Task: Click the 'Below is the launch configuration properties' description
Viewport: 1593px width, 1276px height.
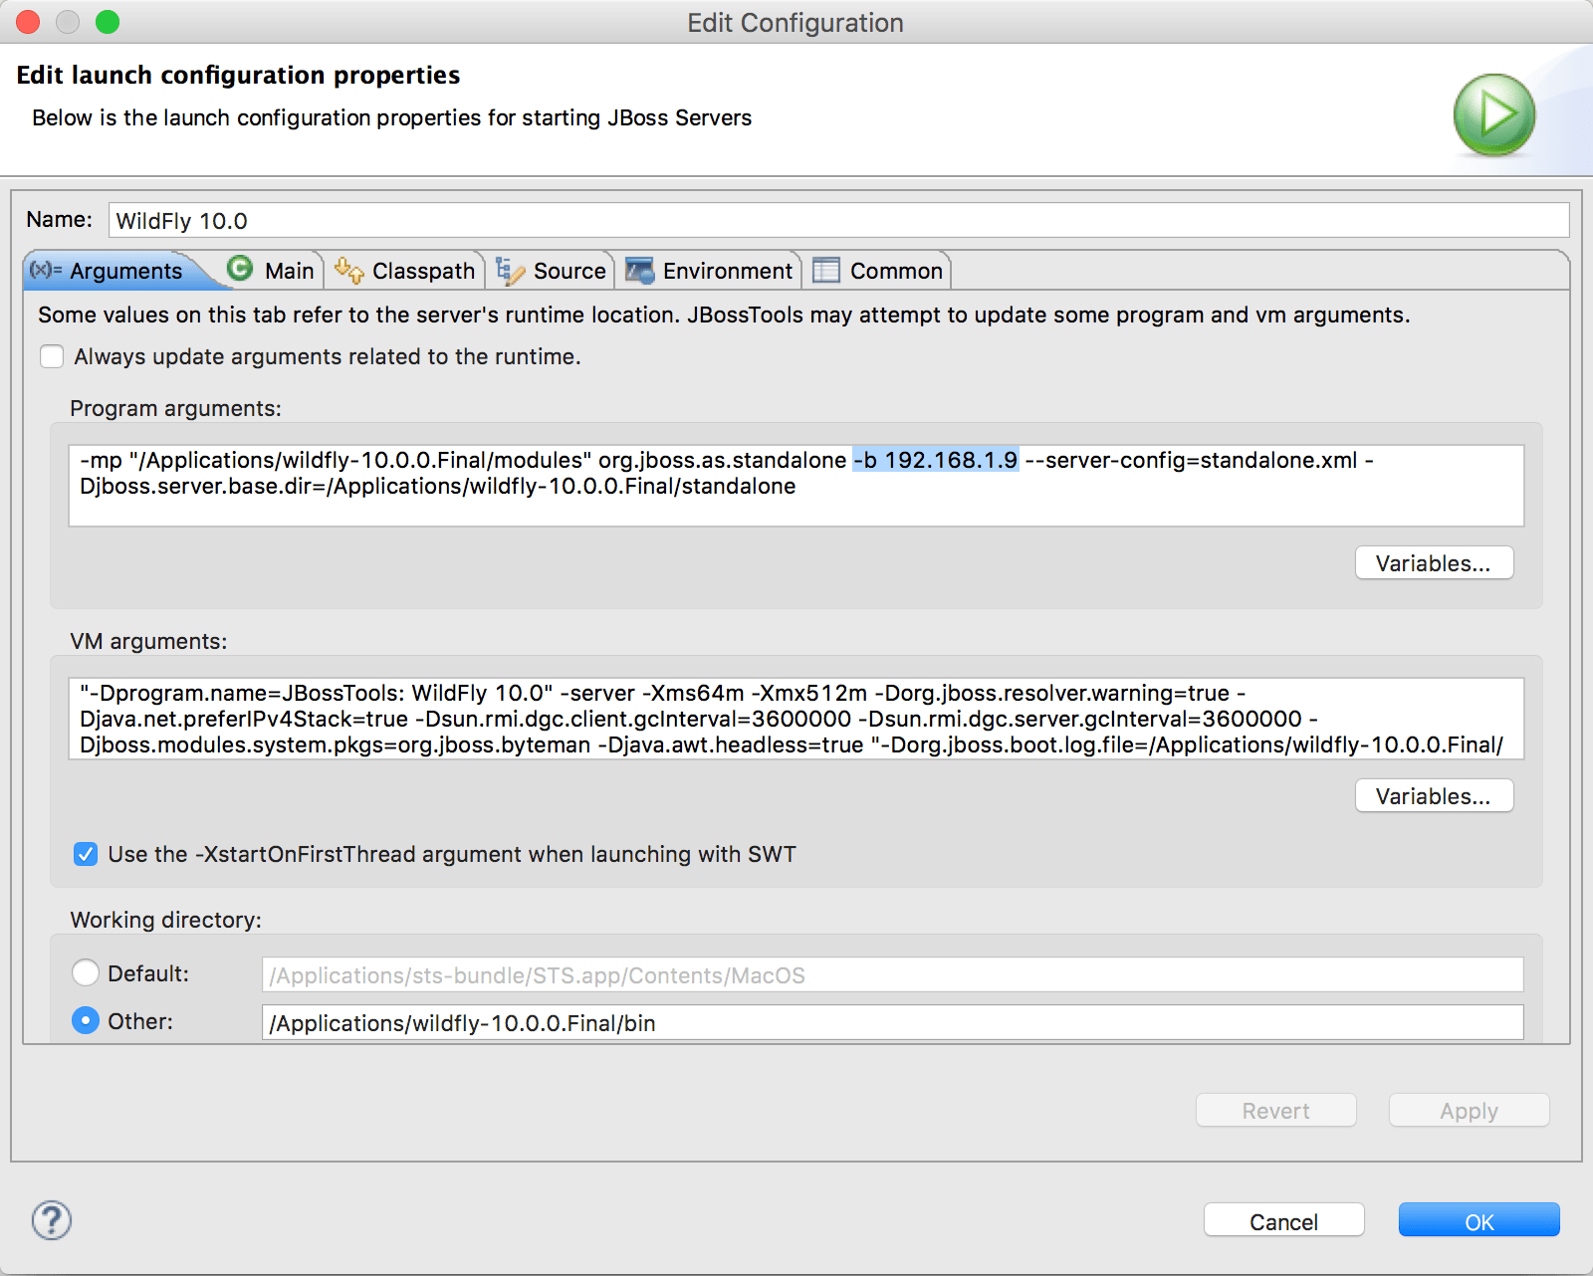Action: (x=391, y=117)
